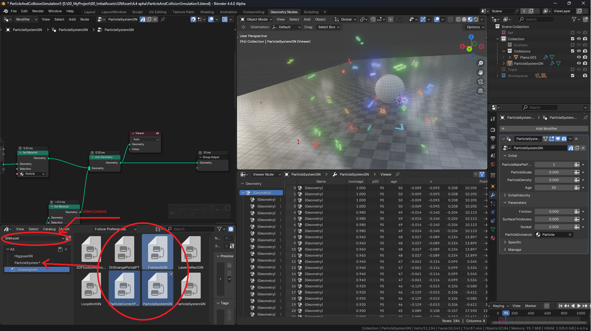Jump to first frame in timeline

[561, 306]
